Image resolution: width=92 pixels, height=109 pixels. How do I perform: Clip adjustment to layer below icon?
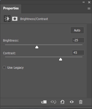click(x=44, y=102)
